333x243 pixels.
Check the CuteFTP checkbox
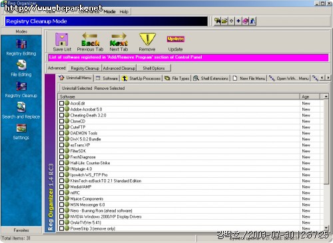point(61,127)
